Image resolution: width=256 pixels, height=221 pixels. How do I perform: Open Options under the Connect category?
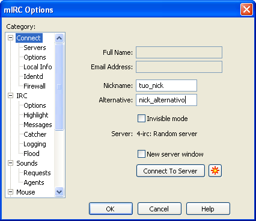(35, 57)
